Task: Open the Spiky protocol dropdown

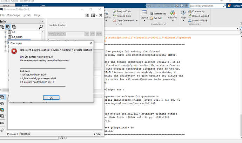Action: tap(22, 21)
